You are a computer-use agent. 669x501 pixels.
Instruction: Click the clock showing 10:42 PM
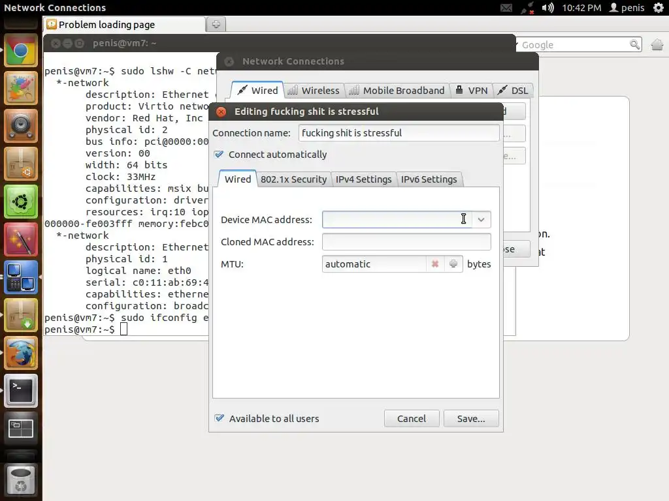581,8
